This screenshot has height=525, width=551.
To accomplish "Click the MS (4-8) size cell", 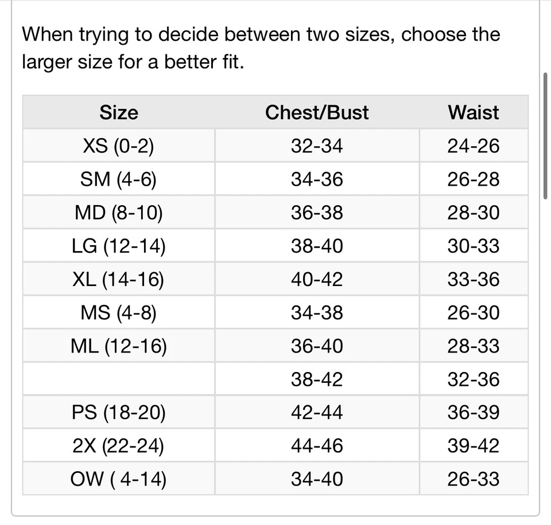I will click(119, 312).
